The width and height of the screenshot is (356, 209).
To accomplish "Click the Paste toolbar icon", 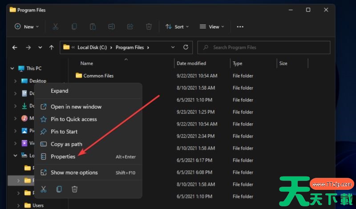I will click(93, 27).
